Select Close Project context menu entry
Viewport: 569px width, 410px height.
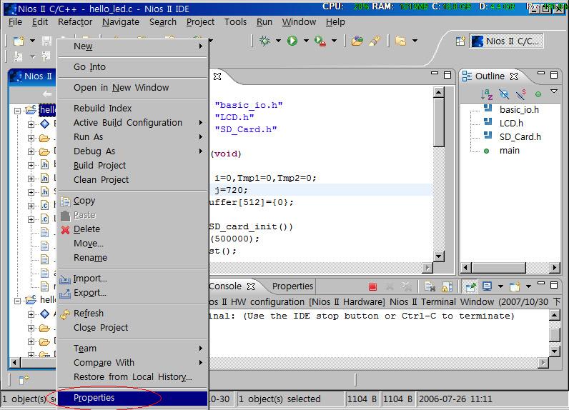pyautogui.click(x=132, y=328)
